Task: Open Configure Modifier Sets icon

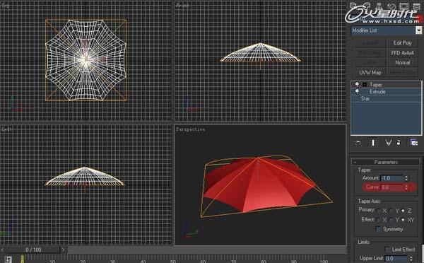Action: tap(413, 142)
